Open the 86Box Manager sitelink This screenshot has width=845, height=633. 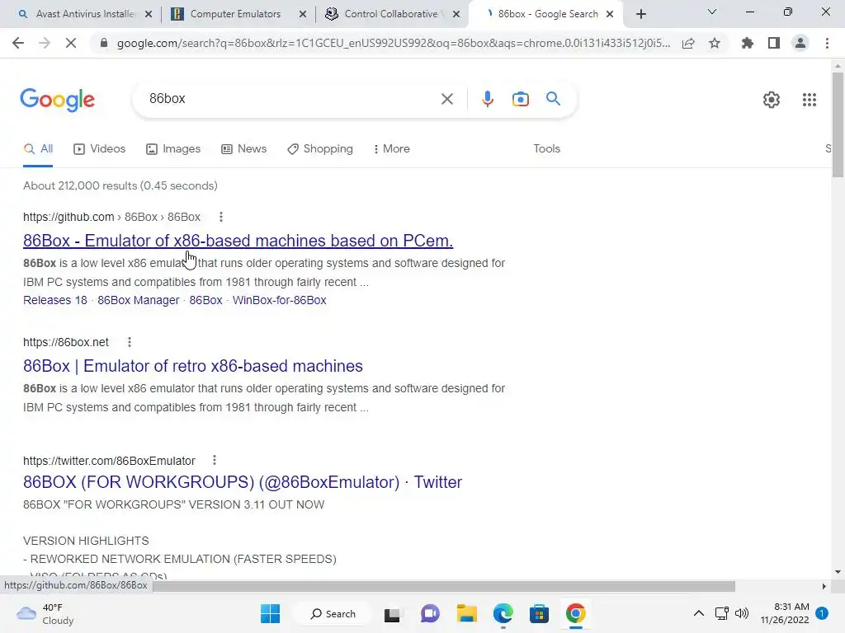[x=139, y=300]
